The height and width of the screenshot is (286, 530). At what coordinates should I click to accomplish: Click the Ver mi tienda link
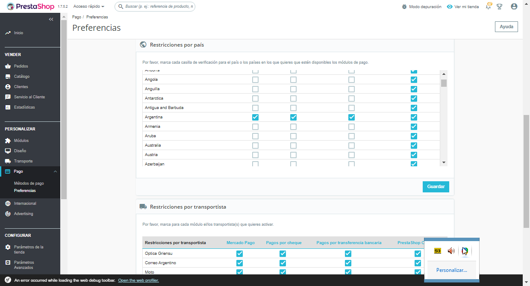467,7
